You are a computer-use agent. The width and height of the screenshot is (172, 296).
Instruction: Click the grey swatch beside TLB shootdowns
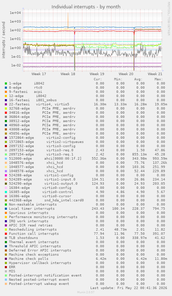(6, 238)
